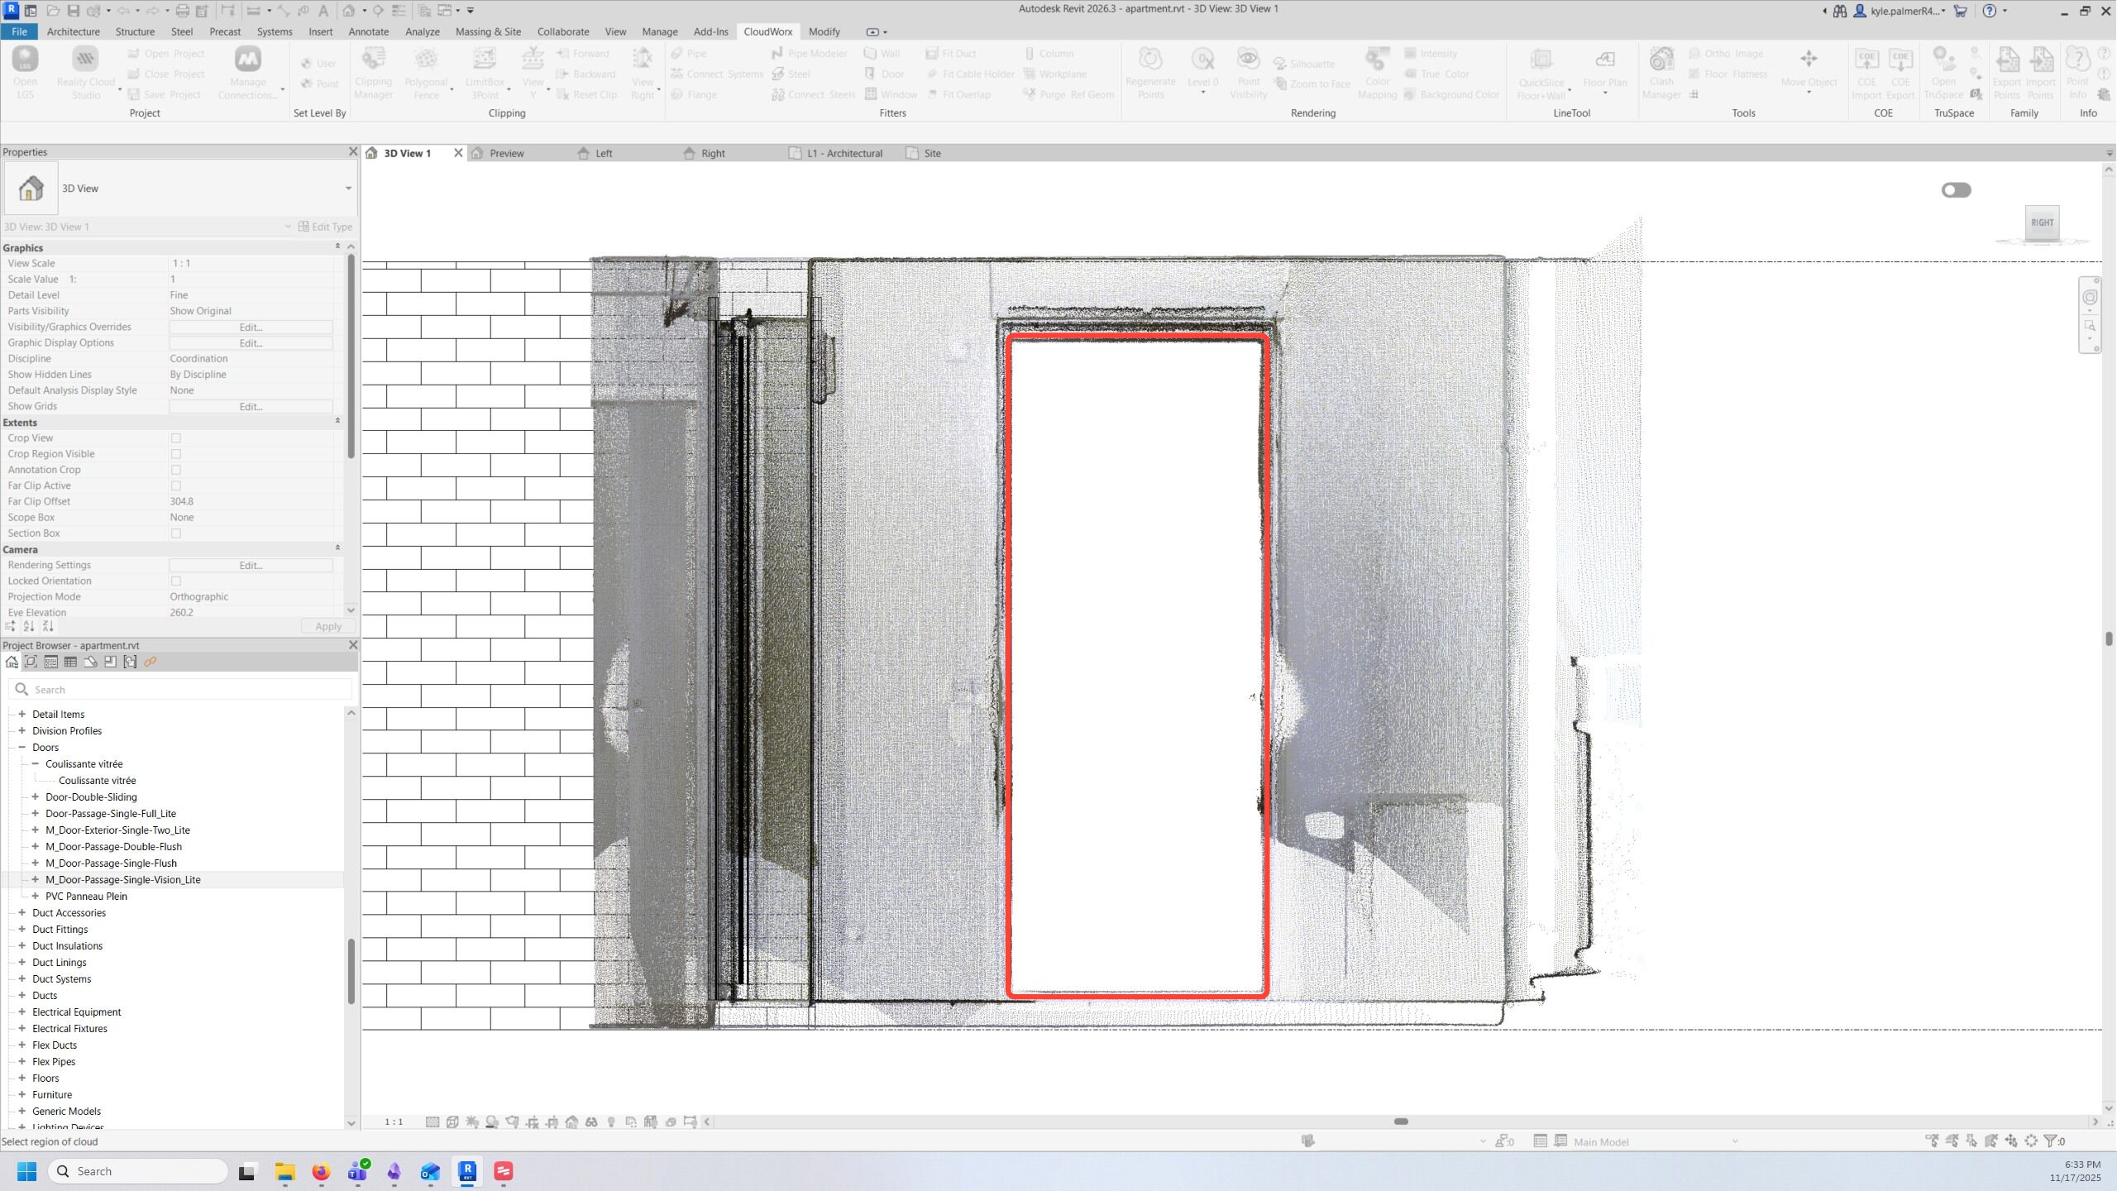The width and height of the screenshot is (2117, 1191).
Task: Open the L1 - Architectural view tab
Action: (843, 153)
